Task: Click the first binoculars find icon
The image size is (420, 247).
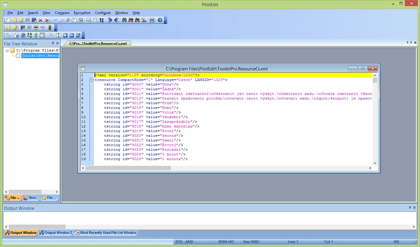Action: (124, 20)
